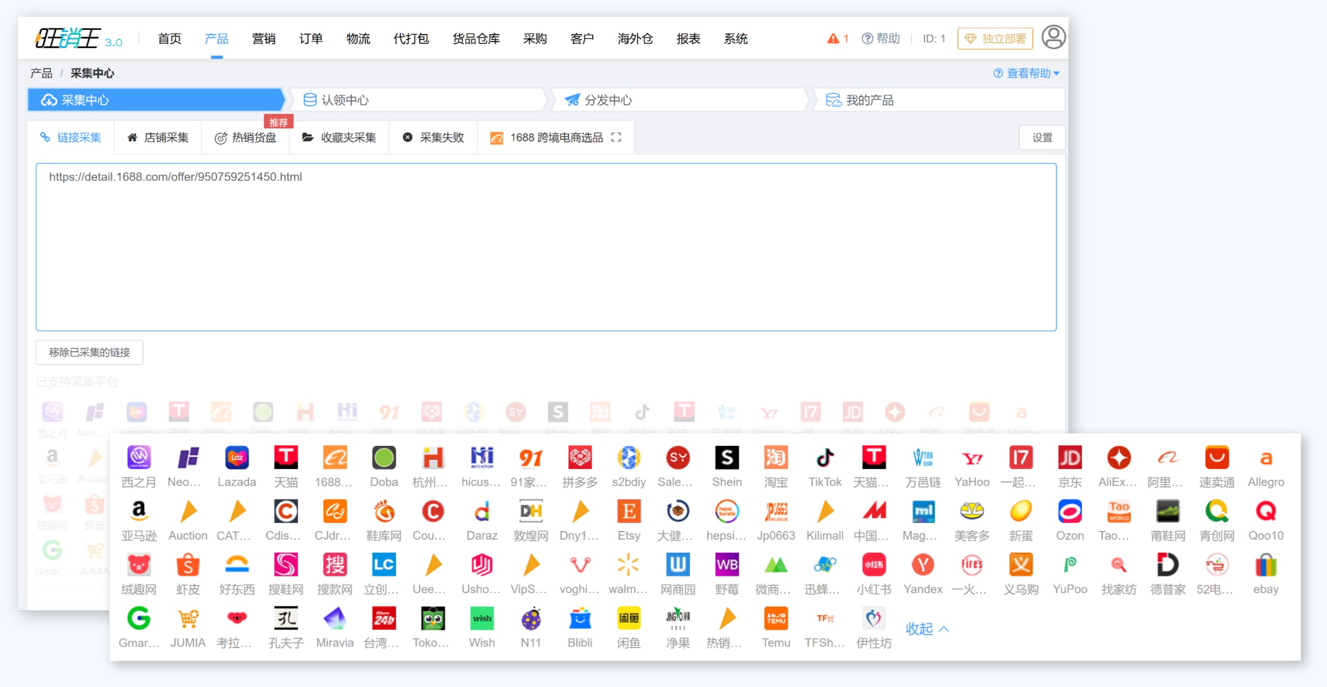
Task: Select the 淘宝 platform icon
Action: point(776,458)
